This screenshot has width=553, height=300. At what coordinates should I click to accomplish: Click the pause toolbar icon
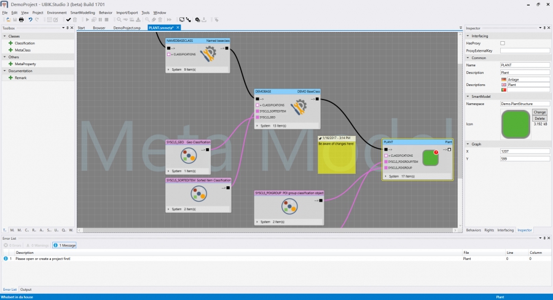coord(100,20)
